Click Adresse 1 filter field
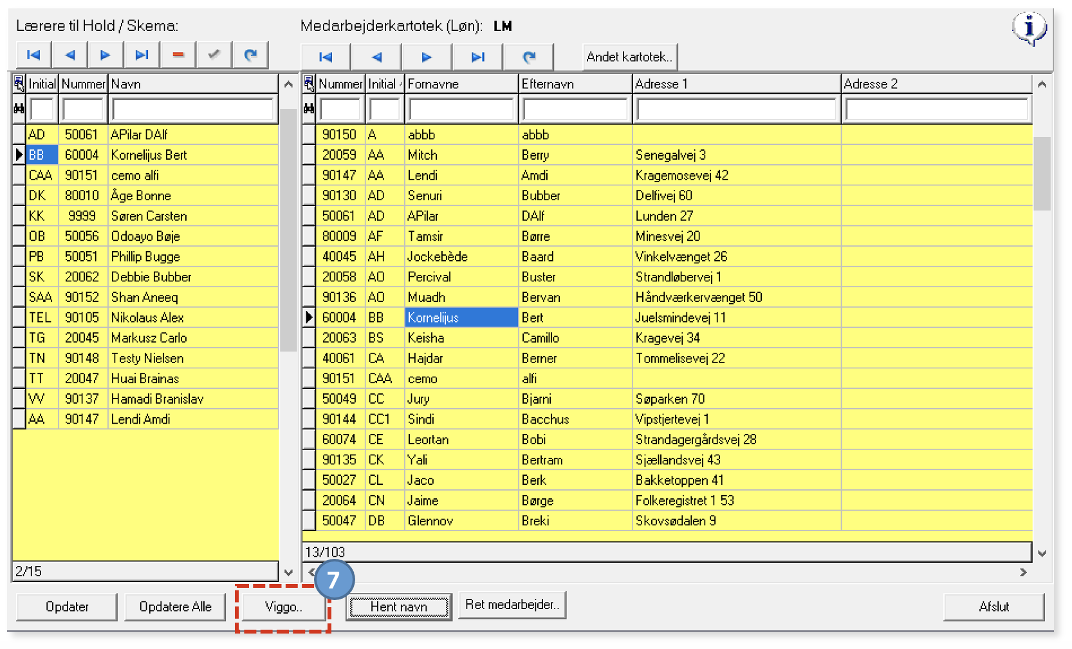Viewport: 1072px width, 649px height. 737,109
